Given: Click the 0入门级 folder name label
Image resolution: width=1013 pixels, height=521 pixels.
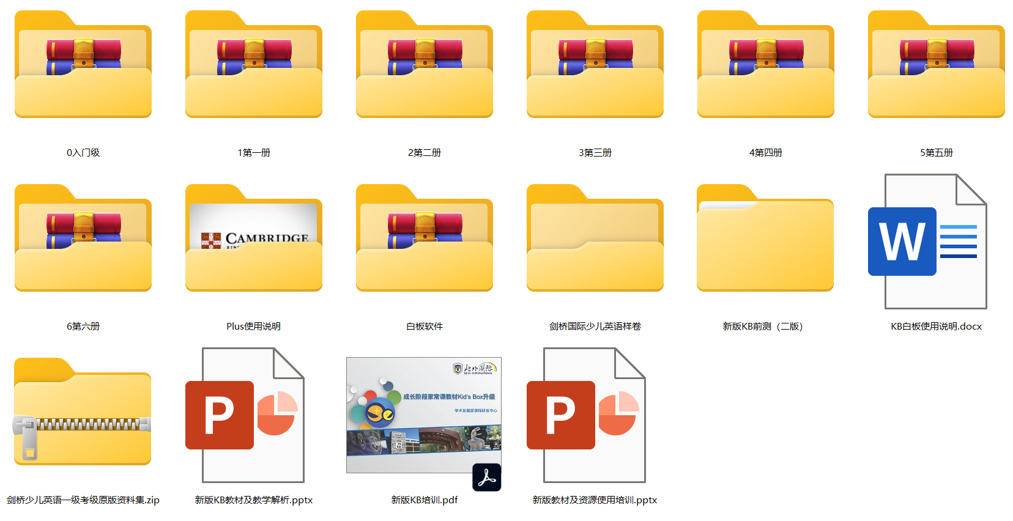Looking at the screenshot, I should pyautogui.click(x=83, y=153).
